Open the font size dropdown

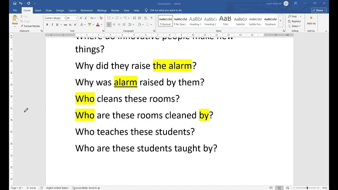pos(77,18)
